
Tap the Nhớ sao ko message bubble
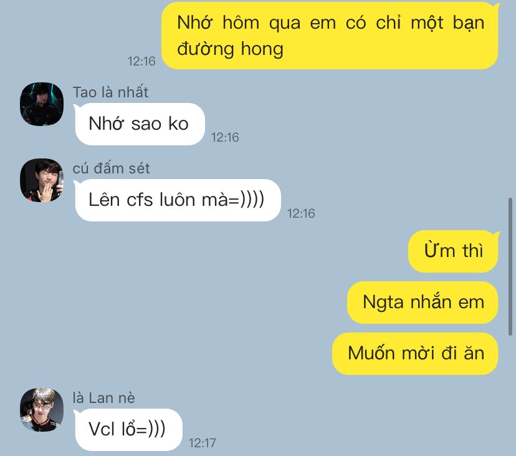(x=139, y=124)
